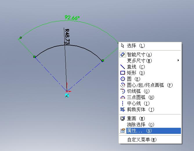Image resolution: width=194 pixels, height=151 pixels.
Task: Open the 更多尺寸(M) submenu entry
Action: point(150,61)
